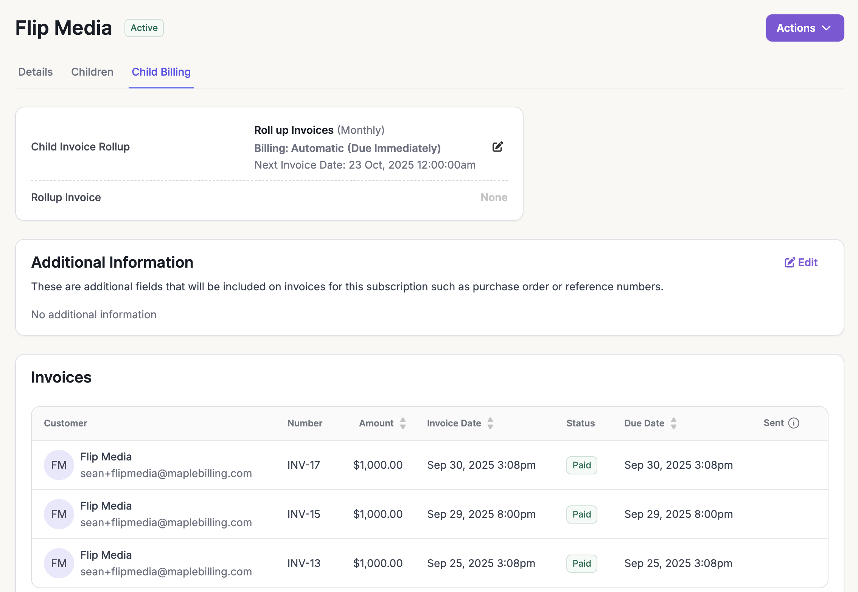Switch to the Details tab
This screenshot has width=858, height=592.
point(36,72)
